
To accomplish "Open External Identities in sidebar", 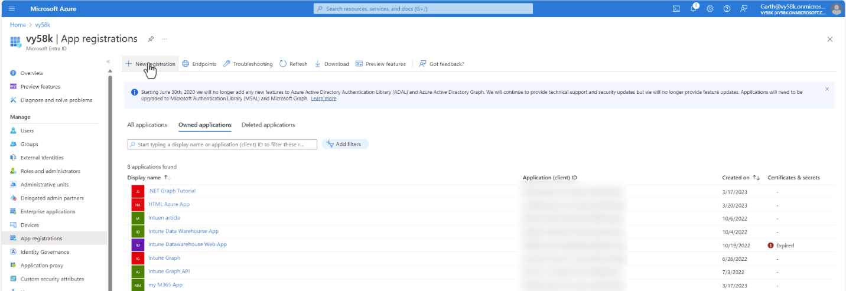I will click(42, 158).
